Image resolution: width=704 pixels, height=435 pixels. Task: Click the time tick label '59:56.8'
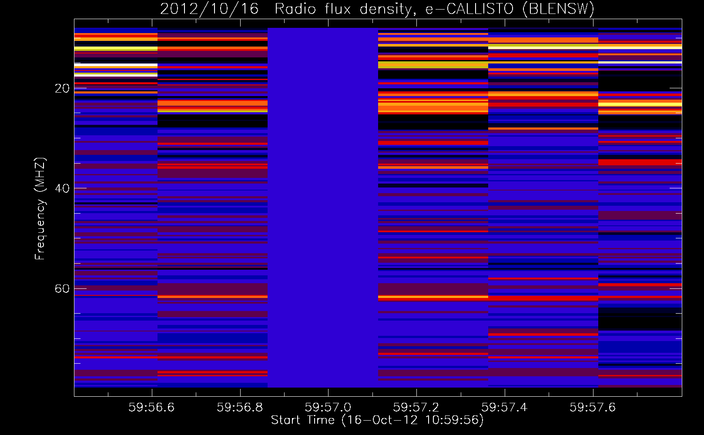(240, 407)
